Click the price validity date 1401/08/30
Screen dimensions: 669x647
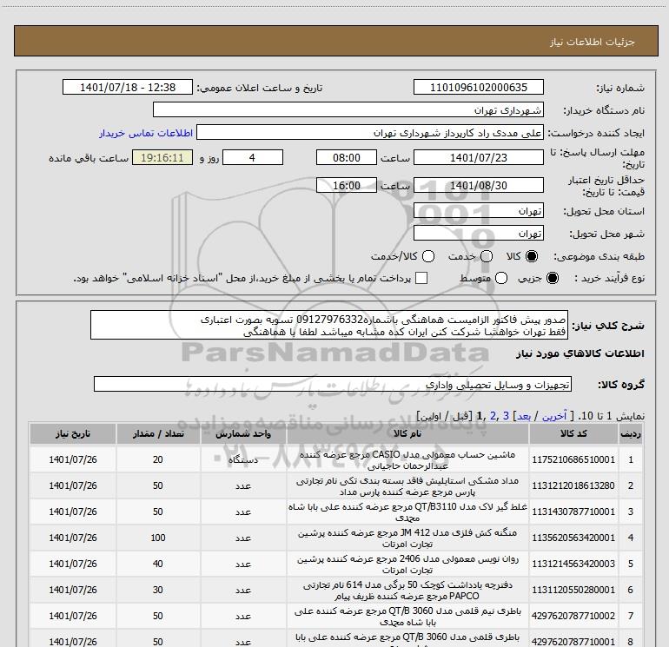tap(478, 186)
